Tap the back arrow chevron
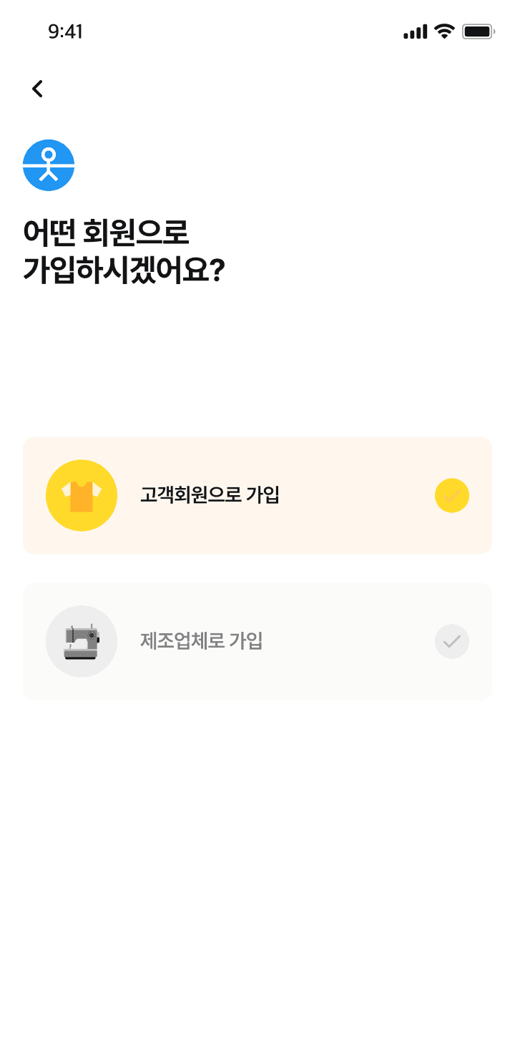The image size is (515, 1059). [37, 89]
